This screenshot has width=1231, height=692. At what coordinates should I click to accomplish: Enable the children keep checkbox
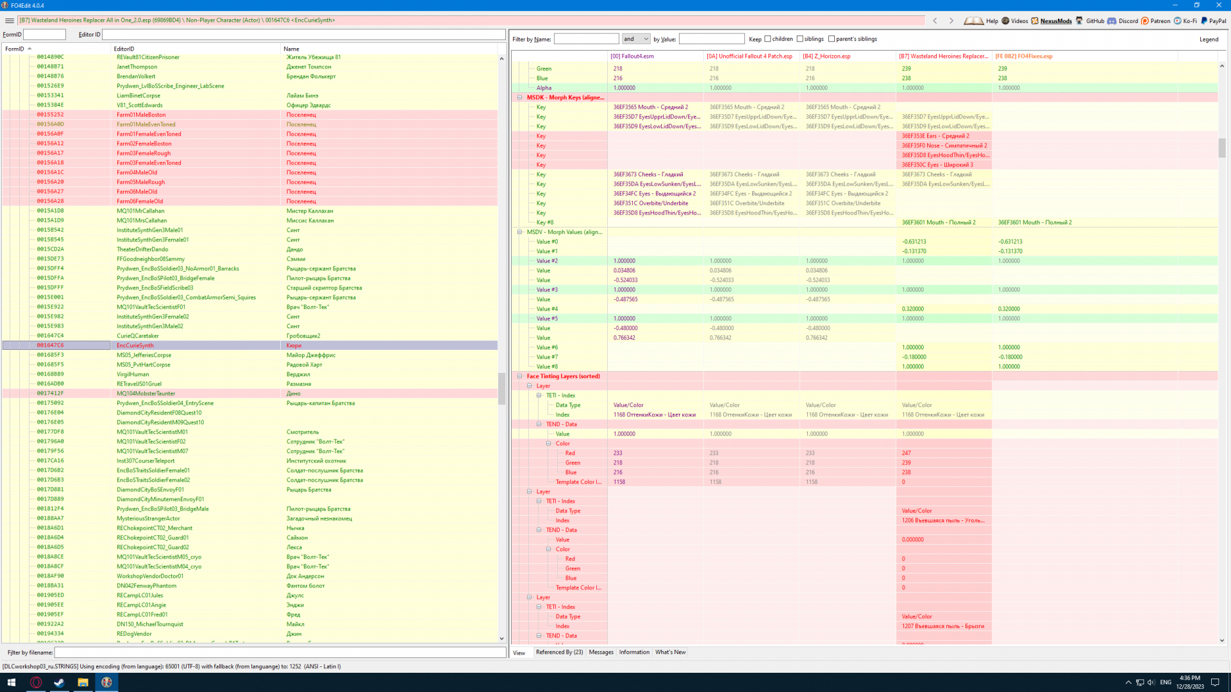tap(767, 39)
